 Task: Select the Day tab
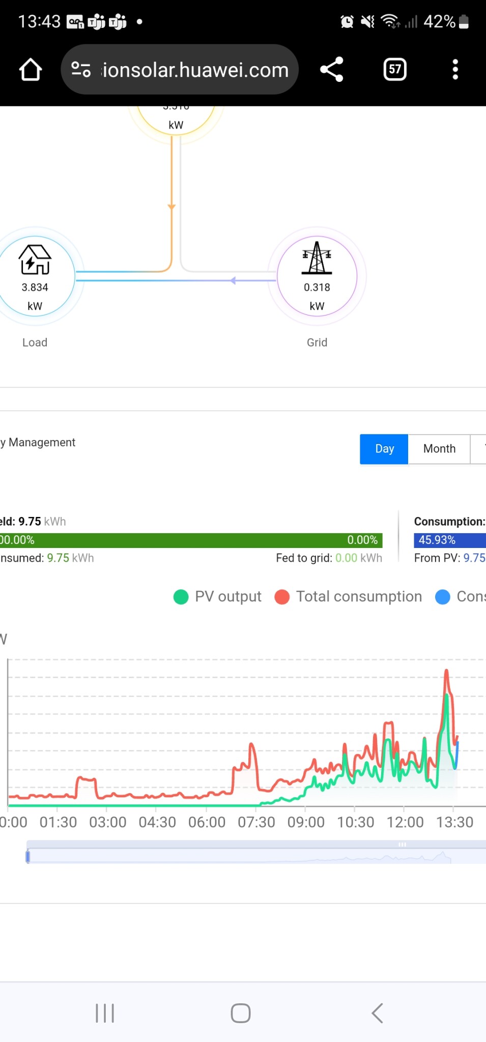click(384, 449)
